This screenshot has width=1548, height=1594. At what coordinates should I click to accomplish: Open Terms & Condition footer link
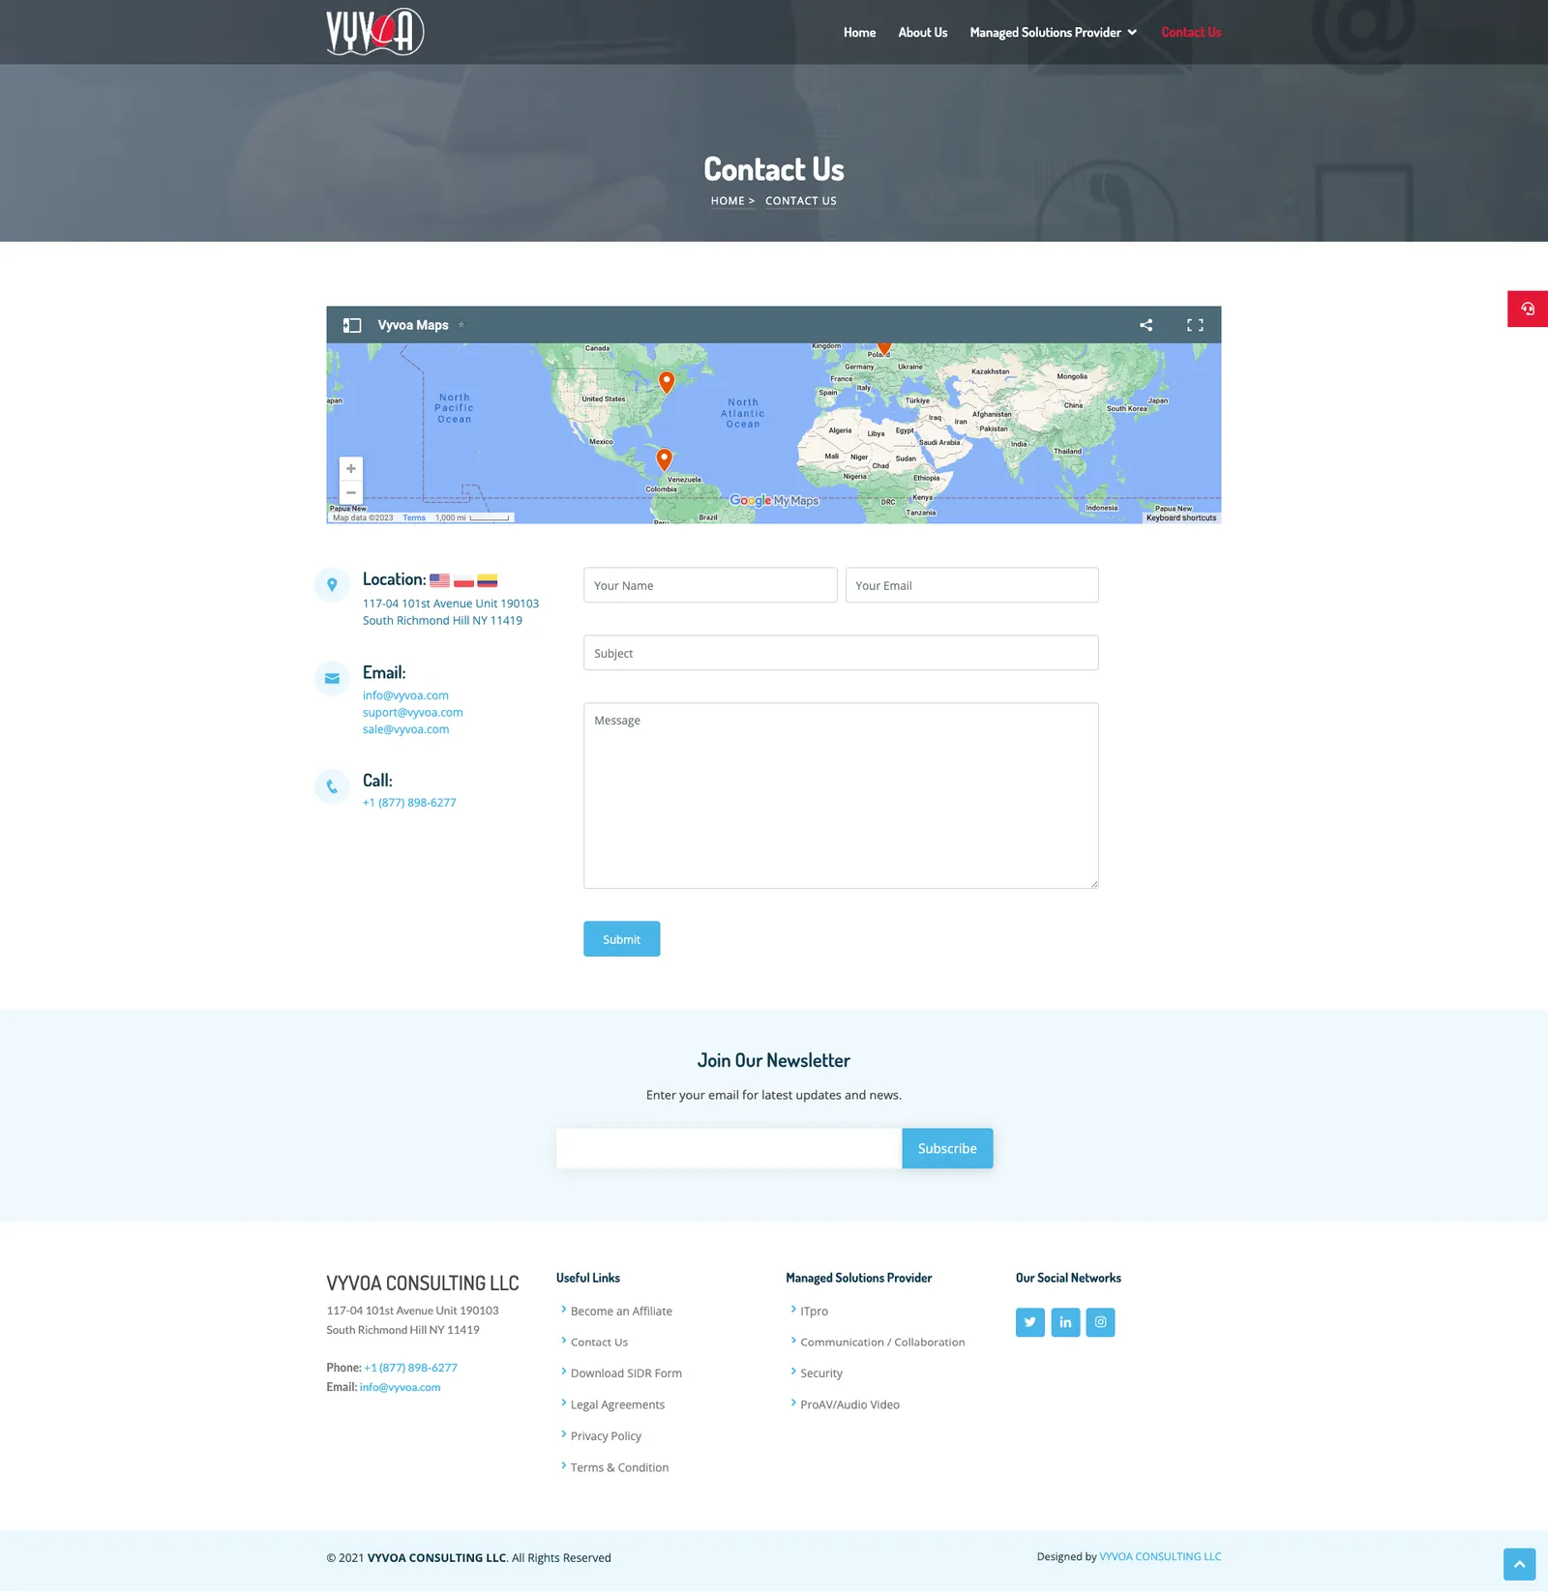(x=619, y=1467)
